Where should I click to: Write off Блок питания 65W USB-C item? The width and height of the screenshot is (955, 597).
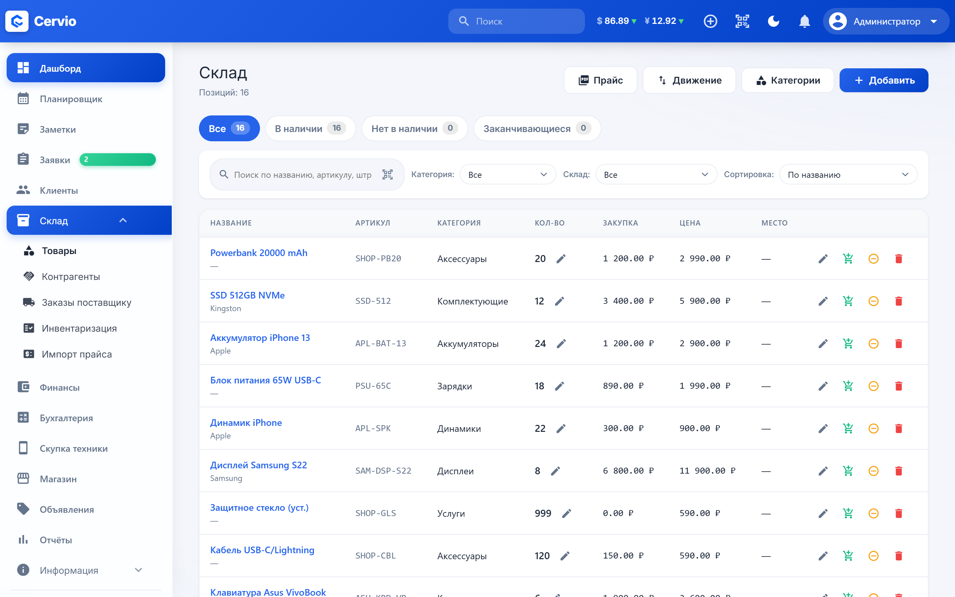point(873,386)
